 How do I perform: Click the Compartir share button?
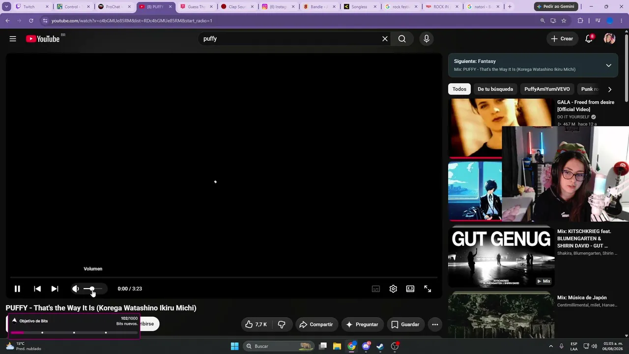(316, 324)
